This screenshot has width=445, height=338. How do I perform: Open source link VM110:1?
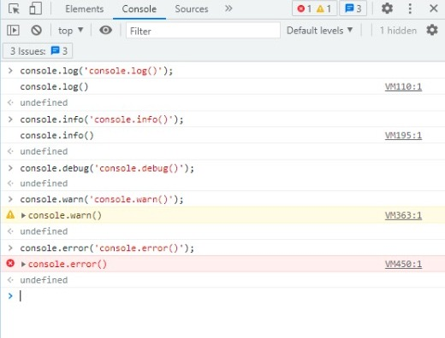[x=403, y=86]
